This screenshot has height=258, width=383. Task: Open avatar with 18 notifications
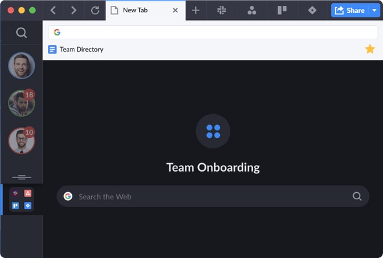click(21, 103)
